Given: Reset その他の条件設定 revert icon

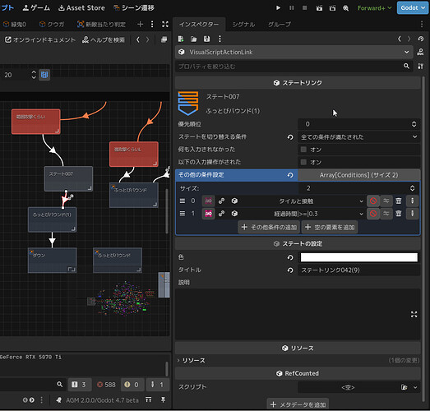Looking at the screenshot, I should click(290, 175).
